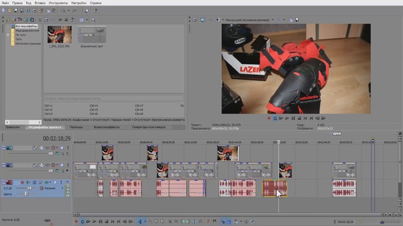Click the Insert Marker icon on timeline toolbar

tap(208, 222)
